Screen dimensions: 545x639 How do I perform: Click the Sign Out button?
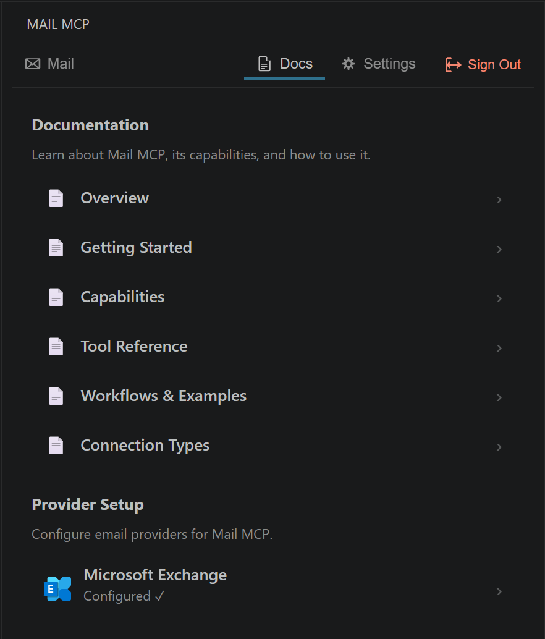coord(483,64)
